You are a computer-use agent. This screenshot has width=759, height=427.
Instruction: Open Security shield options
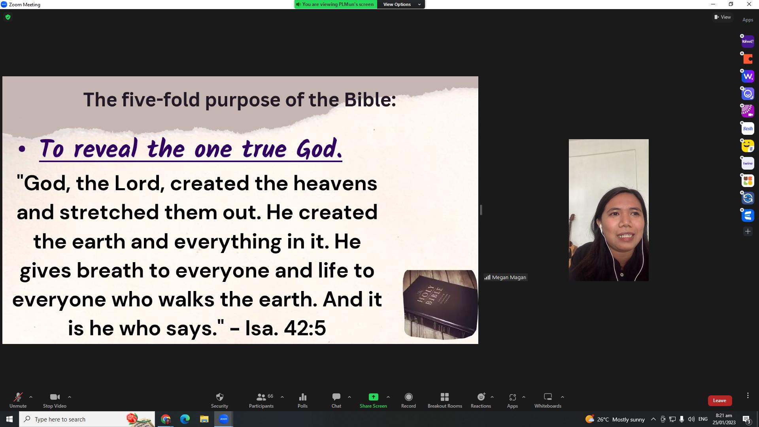pyautogui.click(x=219, y=400)
